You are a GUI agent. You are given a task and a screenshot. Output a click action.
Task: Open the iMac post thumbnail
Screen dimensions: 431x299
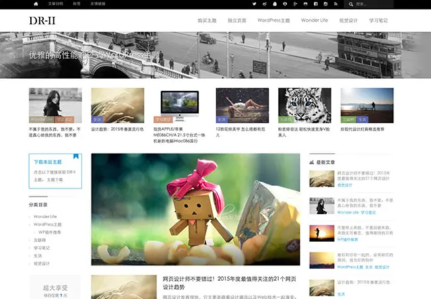[180, 105]
